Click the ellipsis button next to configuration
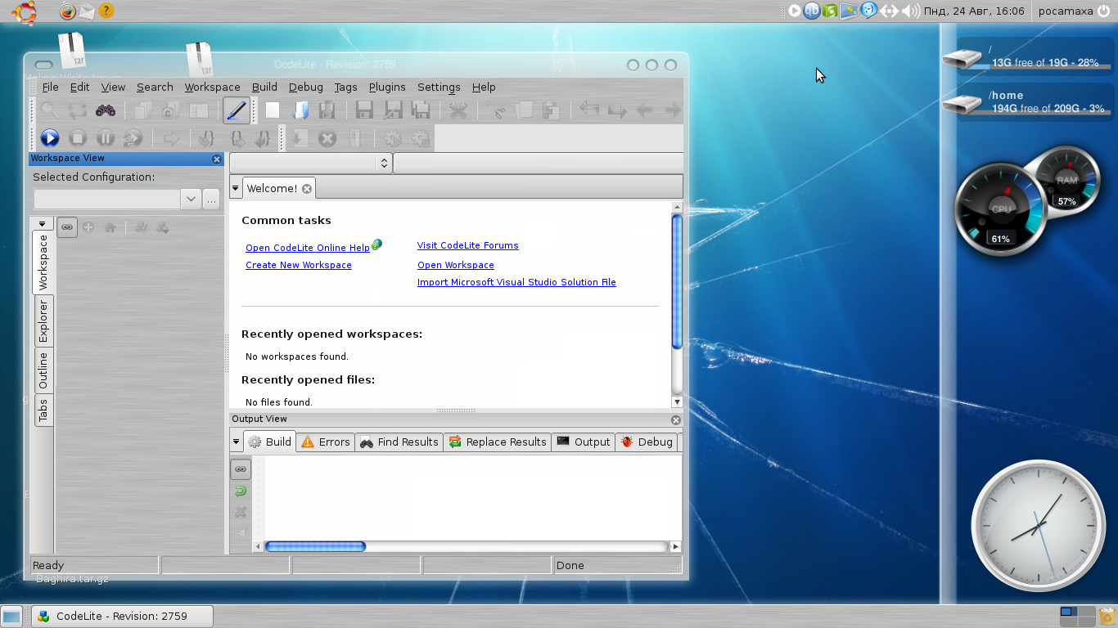The width and height of the screenshot is (1118, 628). [211, 199]
